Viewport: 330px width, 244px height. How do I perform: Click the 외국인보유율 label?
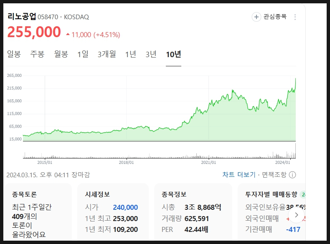(x=265, y=207)
